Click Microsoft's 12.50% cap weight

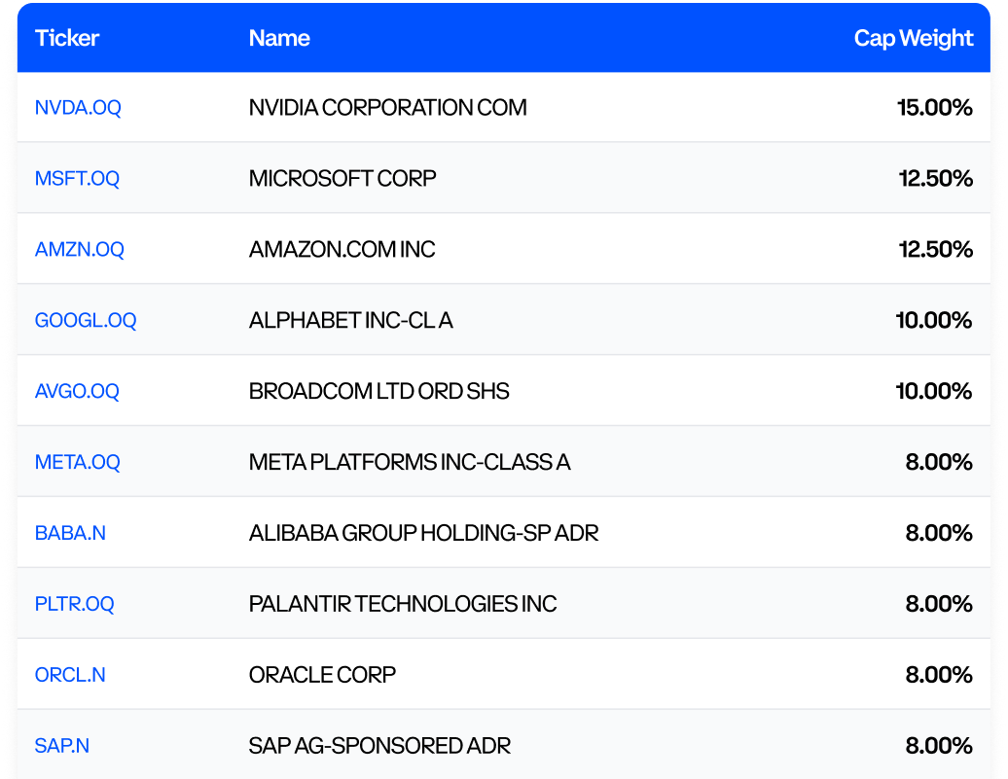click(x=936, y=178)
